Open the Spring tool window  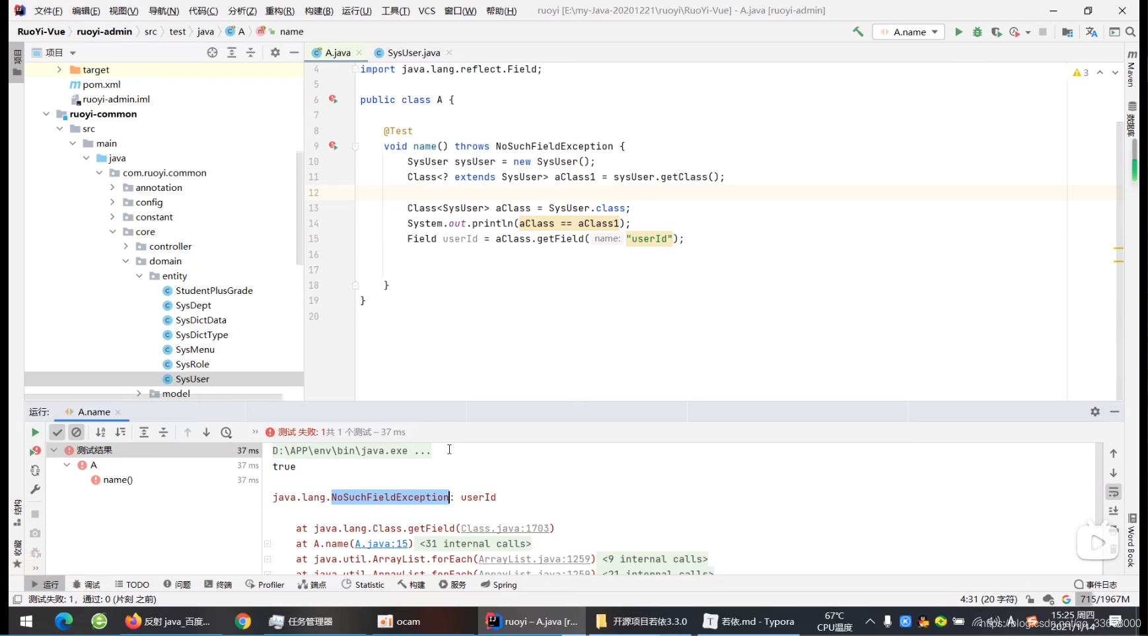pos(499,584)
